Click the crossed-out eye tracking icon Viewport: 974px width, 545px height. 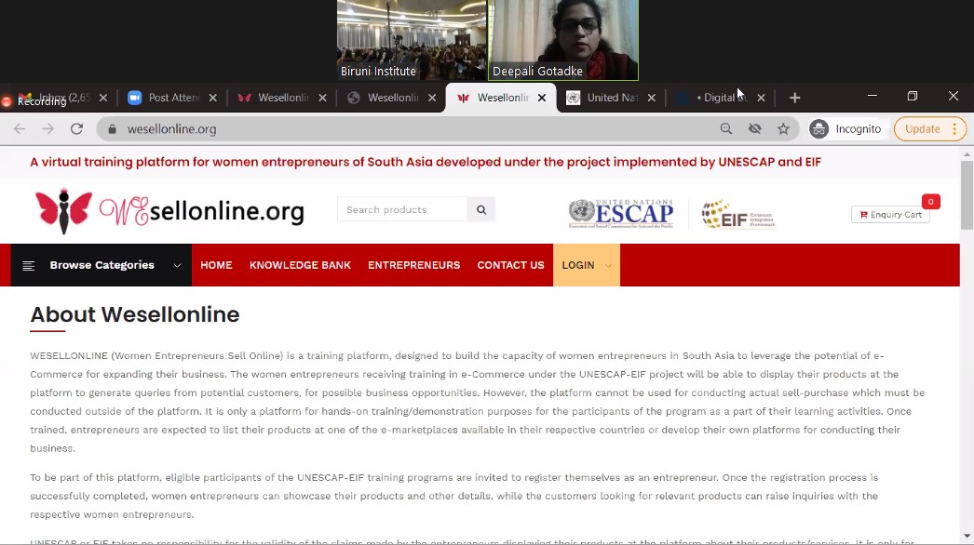[755, 129]
